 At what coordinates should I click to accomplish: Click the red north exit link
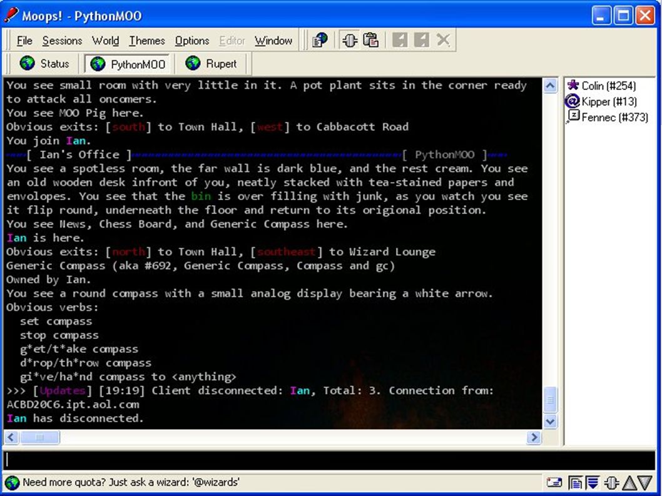point(128,251)
